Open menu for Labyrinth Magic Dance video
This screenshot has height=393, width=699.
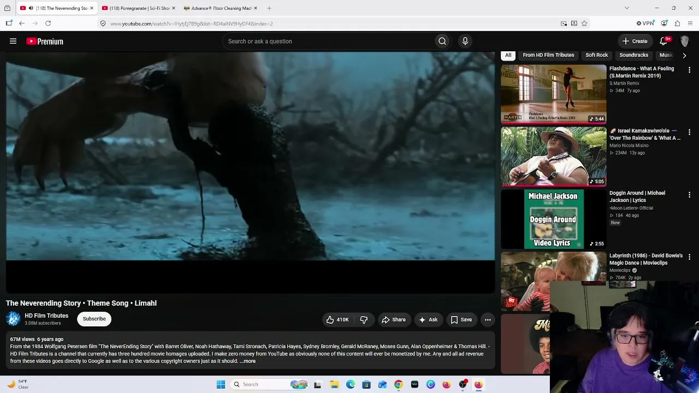click(689, 257)
